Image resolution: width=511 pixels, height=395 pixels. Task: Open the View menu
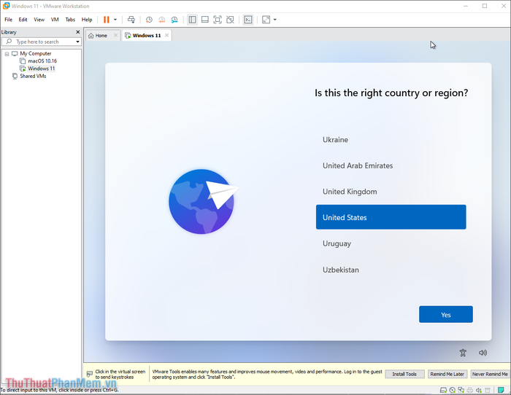point(39,20)
